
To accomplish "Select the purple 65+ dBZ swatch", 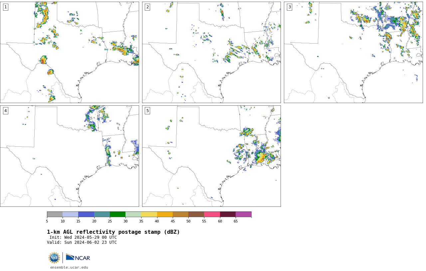I will [x=243, y=214].
